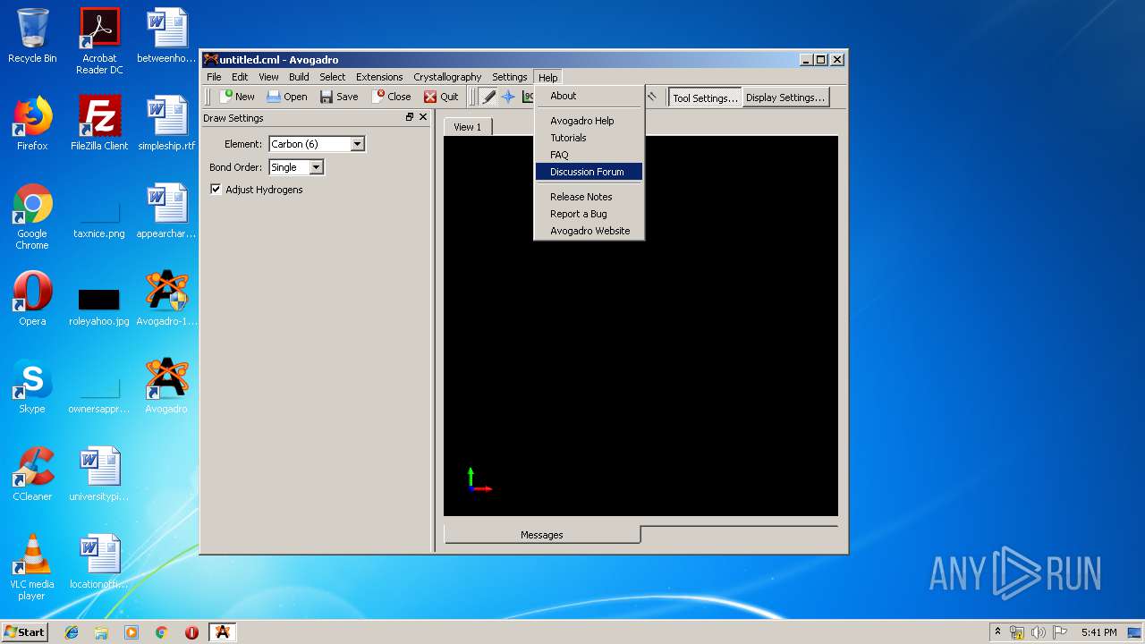
Task: Launch Avogadro desktop shortcut
Action: coord(166,386)
